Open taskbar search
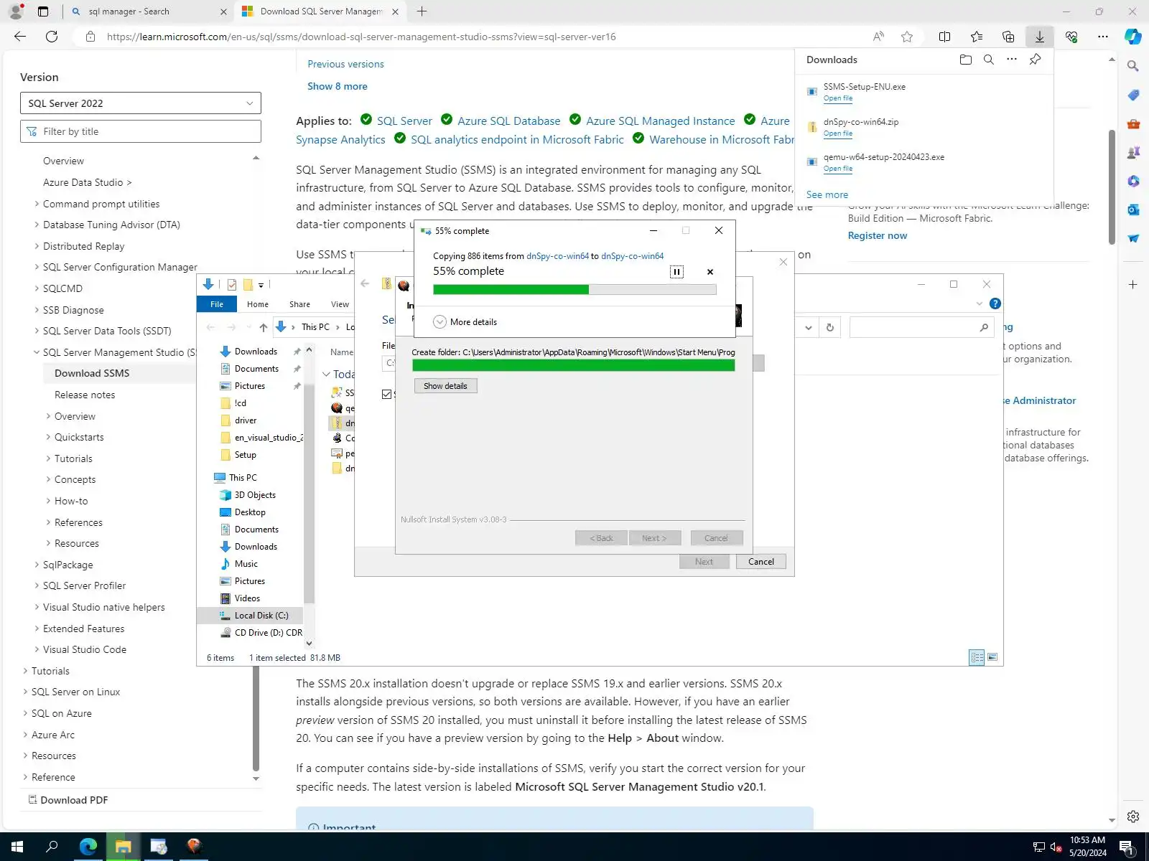The image size is (1149, 861). tap(52, 847)
